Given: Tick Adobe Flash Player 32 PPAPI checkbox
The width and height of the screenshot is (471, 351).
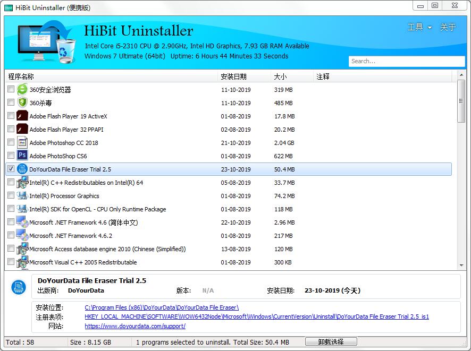Looking at the screenshot, I should (x=11, y=129).
